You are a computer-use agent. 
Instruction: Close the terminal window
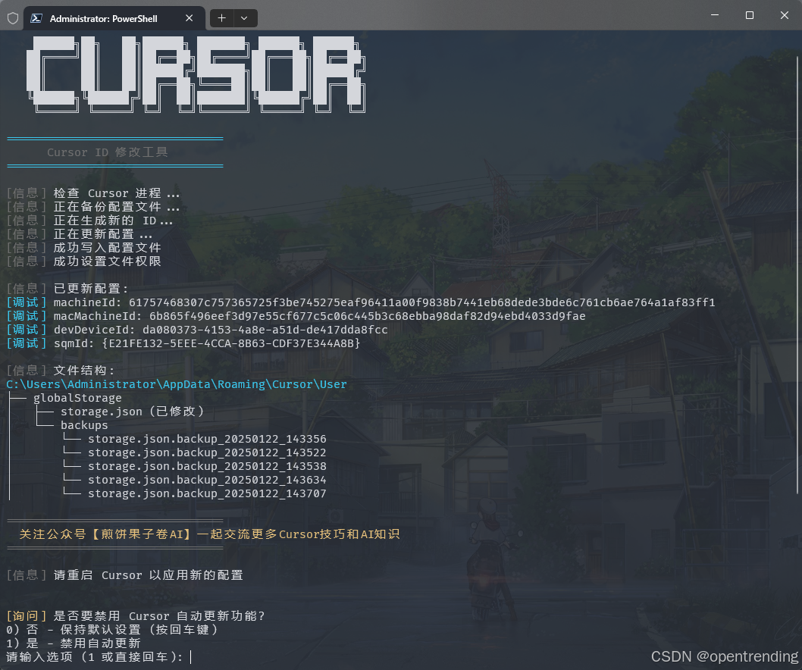tap(784, 15)
